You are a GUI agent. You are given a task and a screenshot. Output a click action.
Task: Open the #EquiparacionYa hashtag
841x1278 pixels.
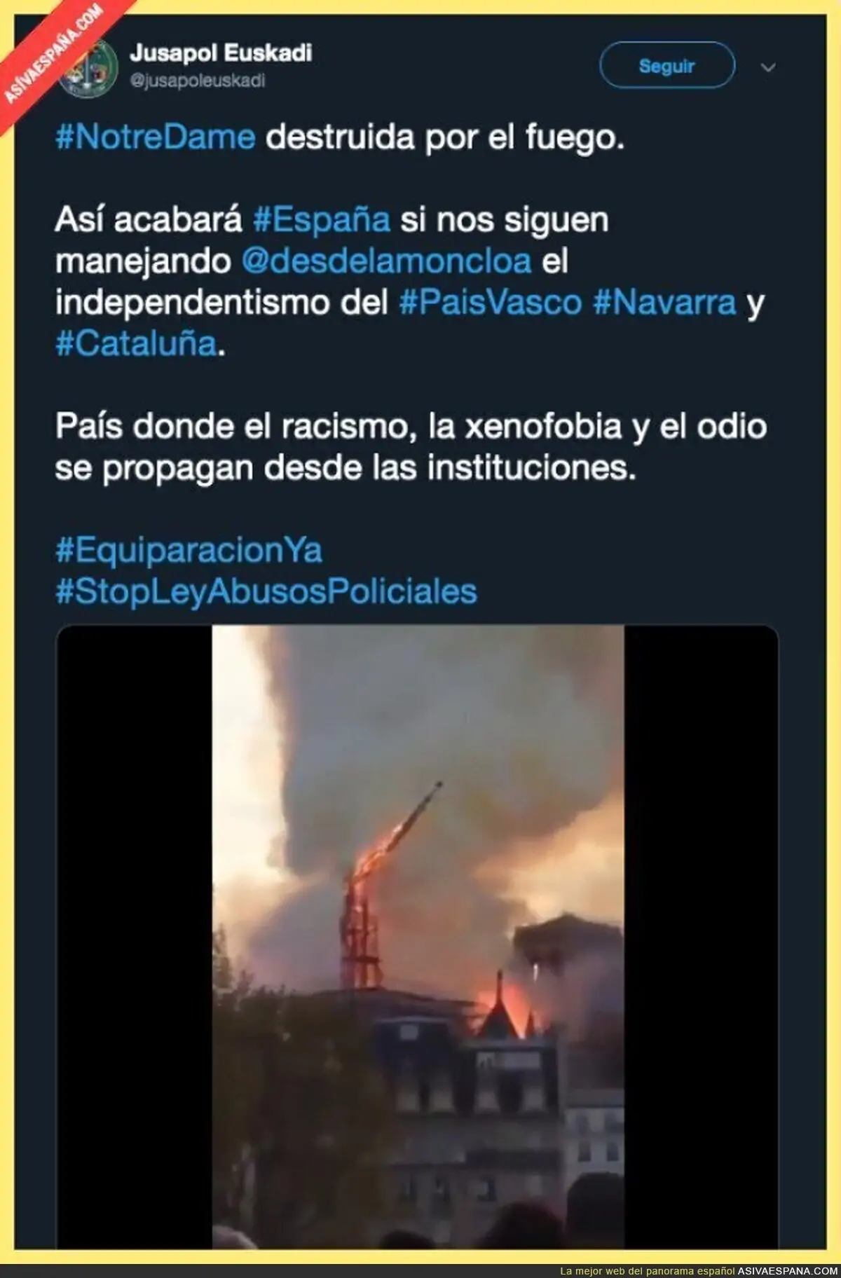(x=189, y=551)
